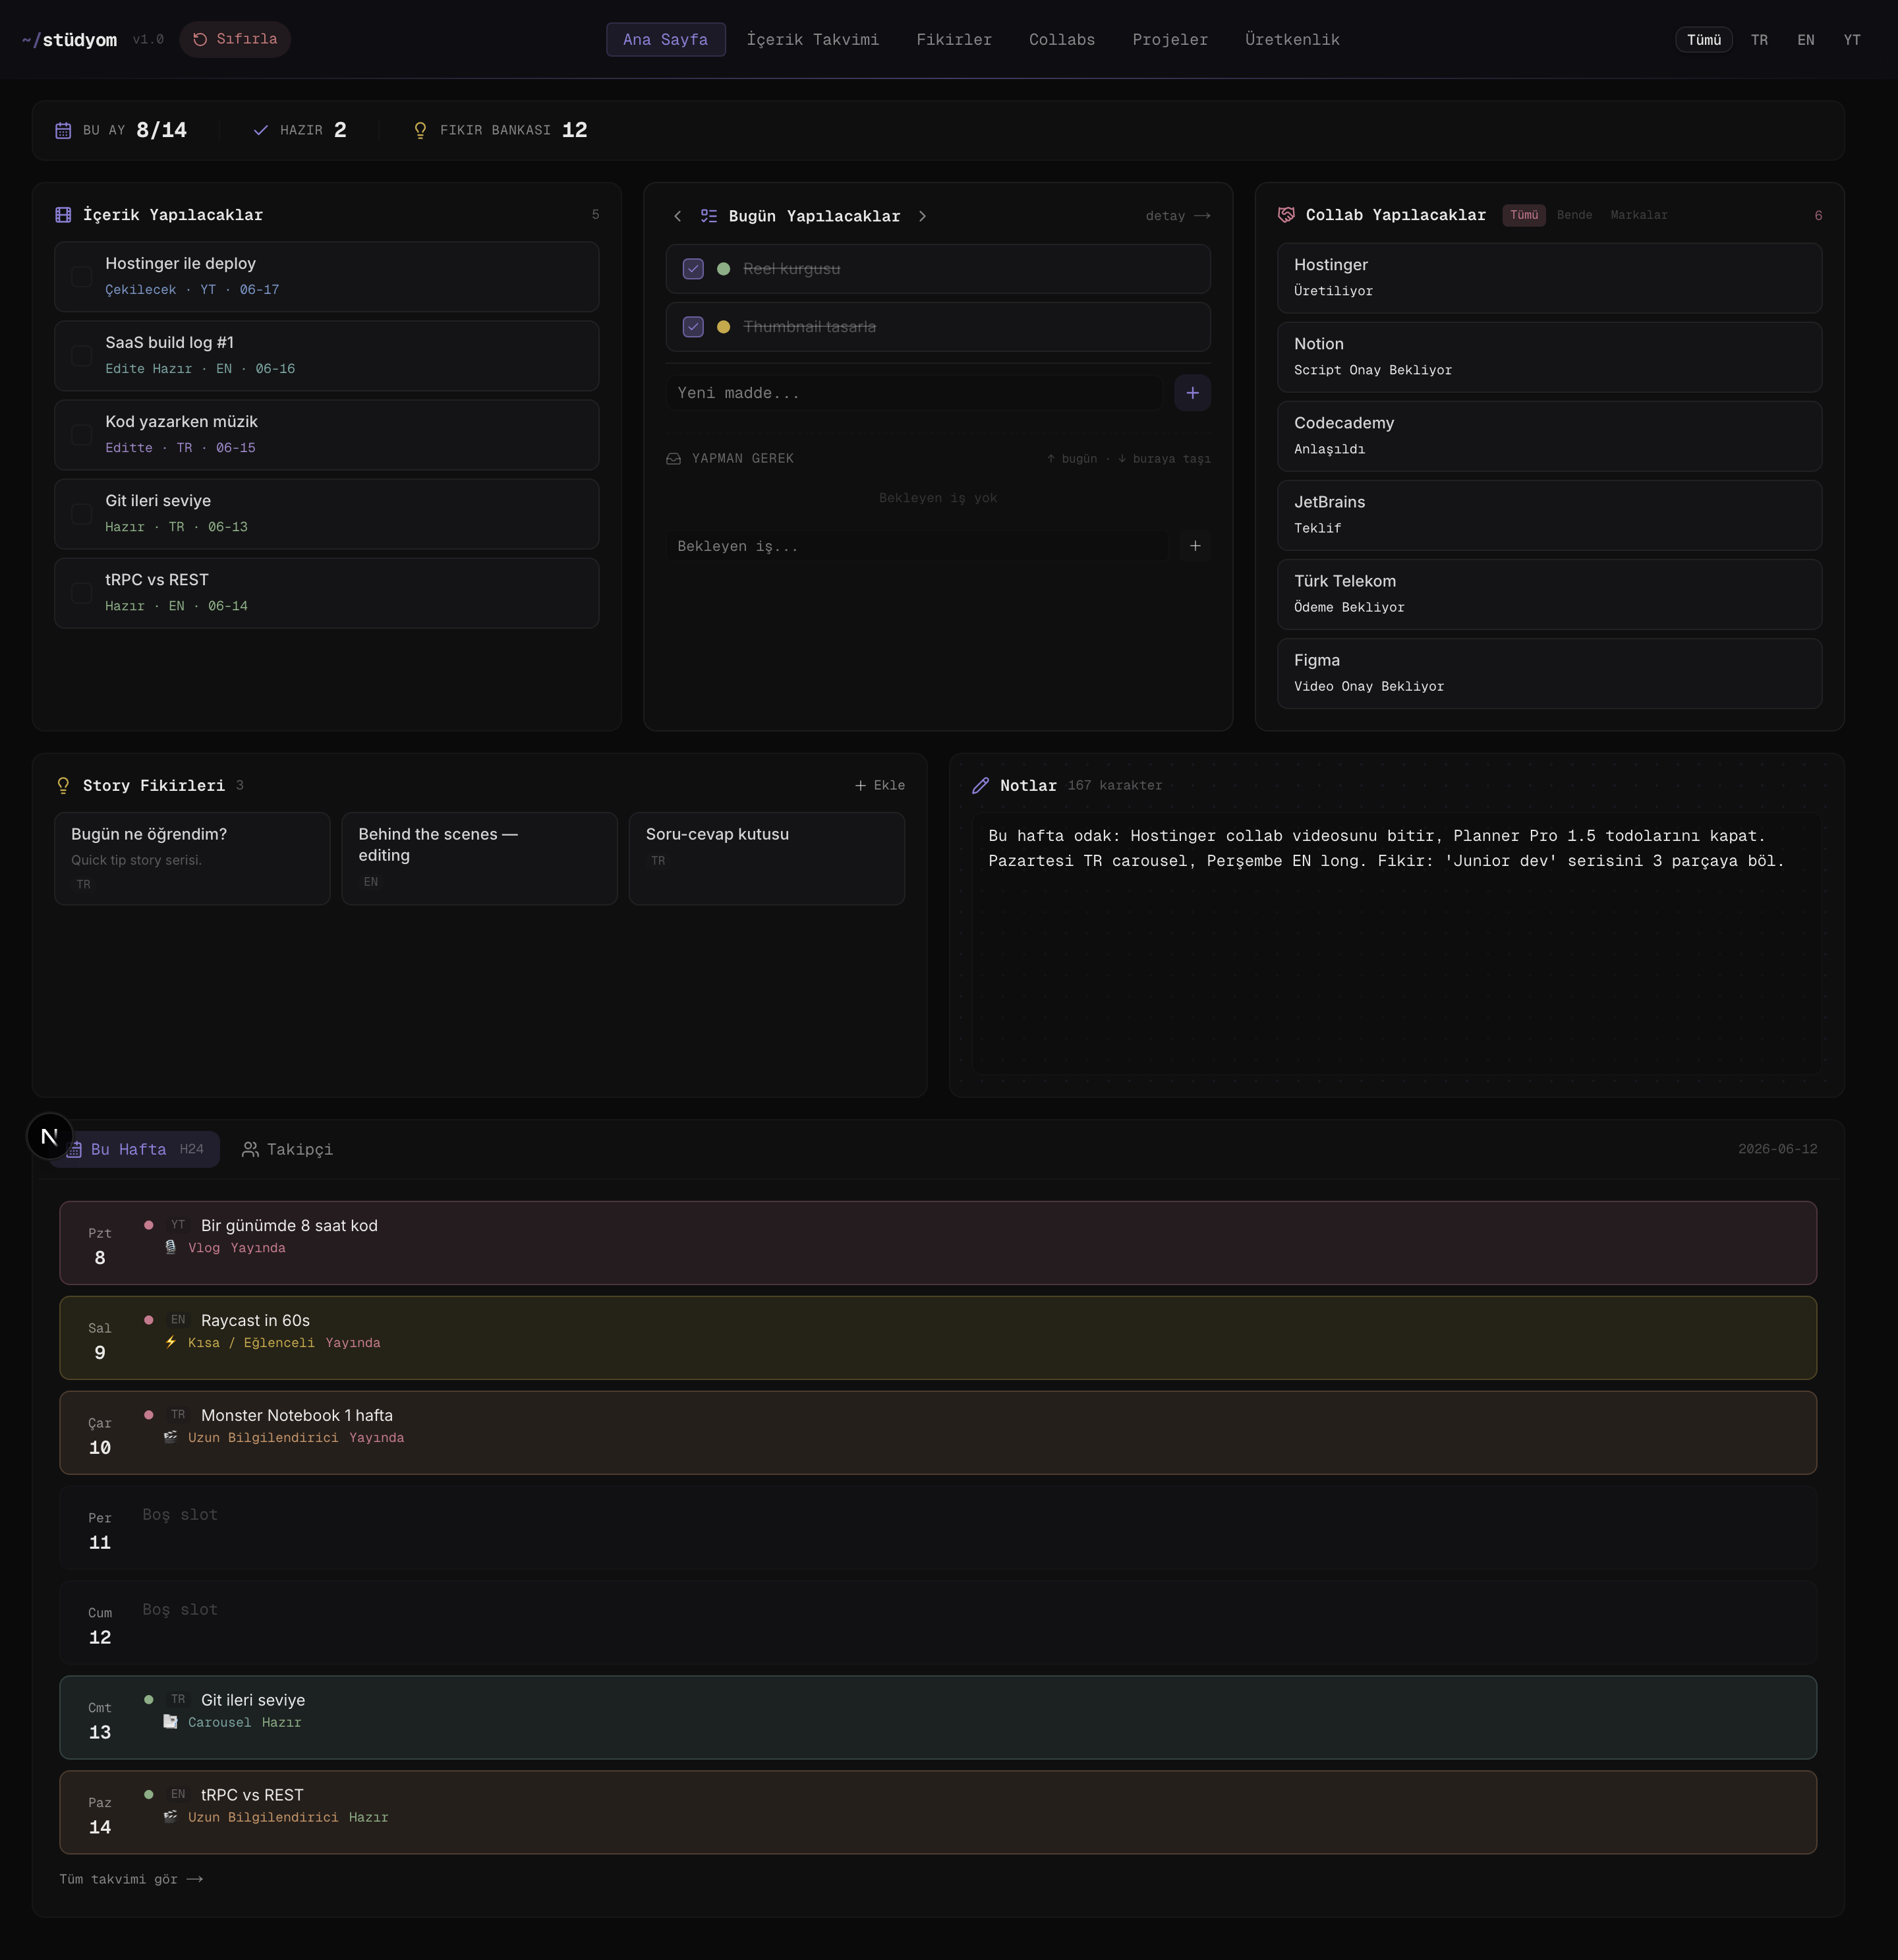Image resolution: width=1898 pixels, height=1960 pixels.
Task: Open the Üretkenlik tab
Action: 1291,40
